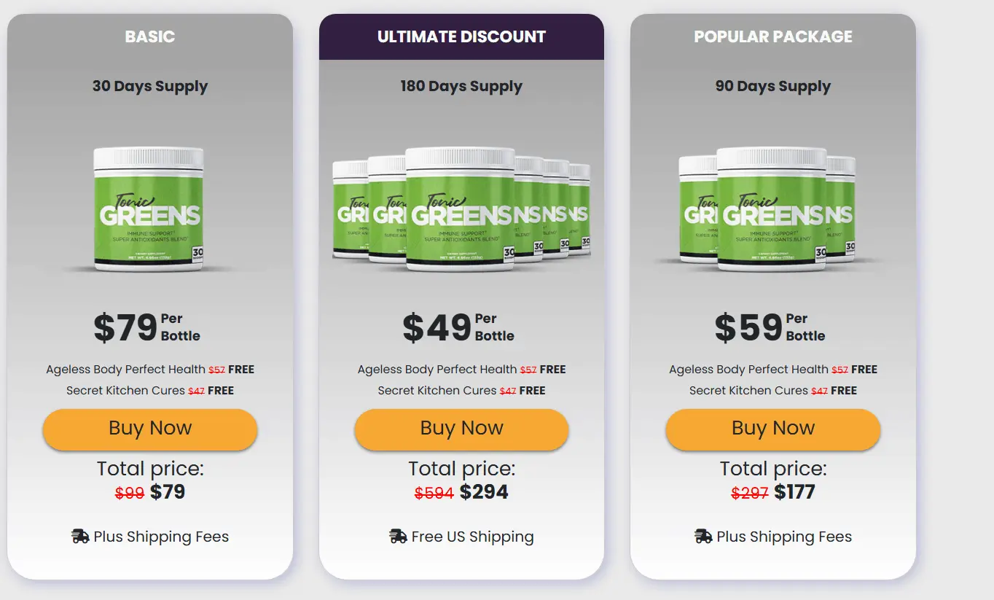Image resolution: width=994 pixels, height=600 pixels.
Task: Select the Secret Kitchen Cures offer under POPULAR PACKAGE
Action: click(x=772, y=390)
